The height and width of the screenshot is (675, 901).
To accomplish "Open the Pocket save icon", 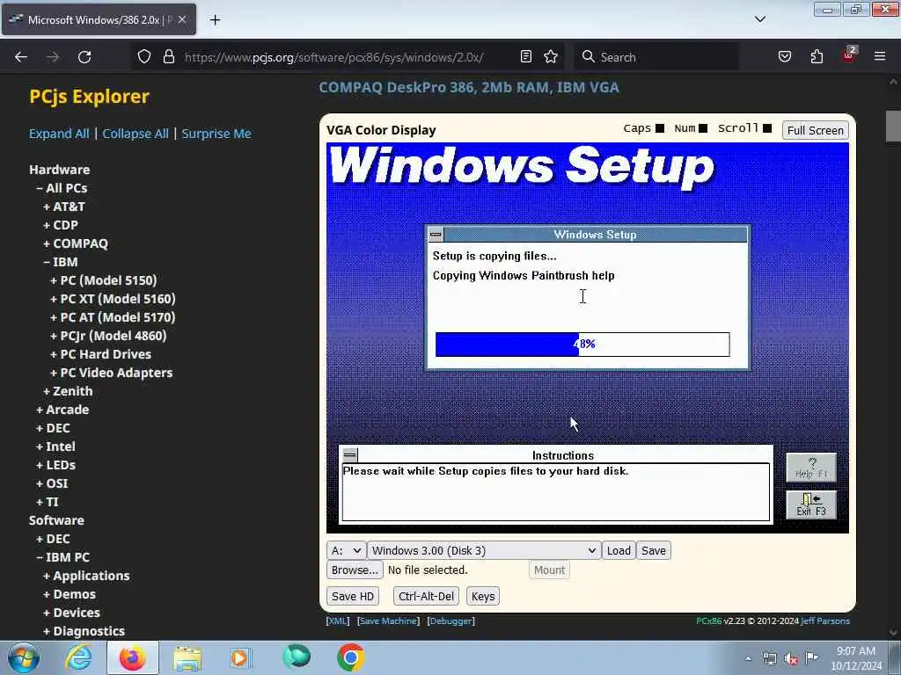I will pos(785,57).
